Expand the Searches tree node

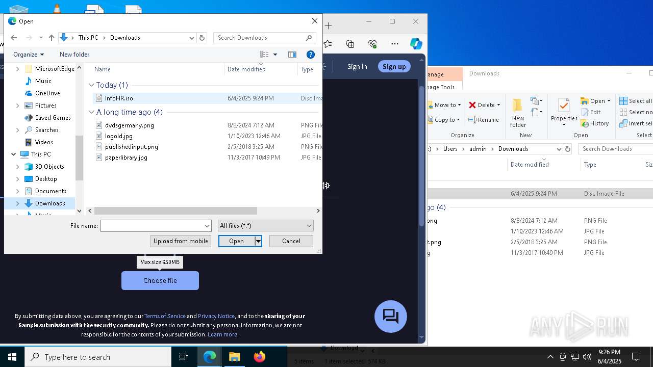point(18,130)
